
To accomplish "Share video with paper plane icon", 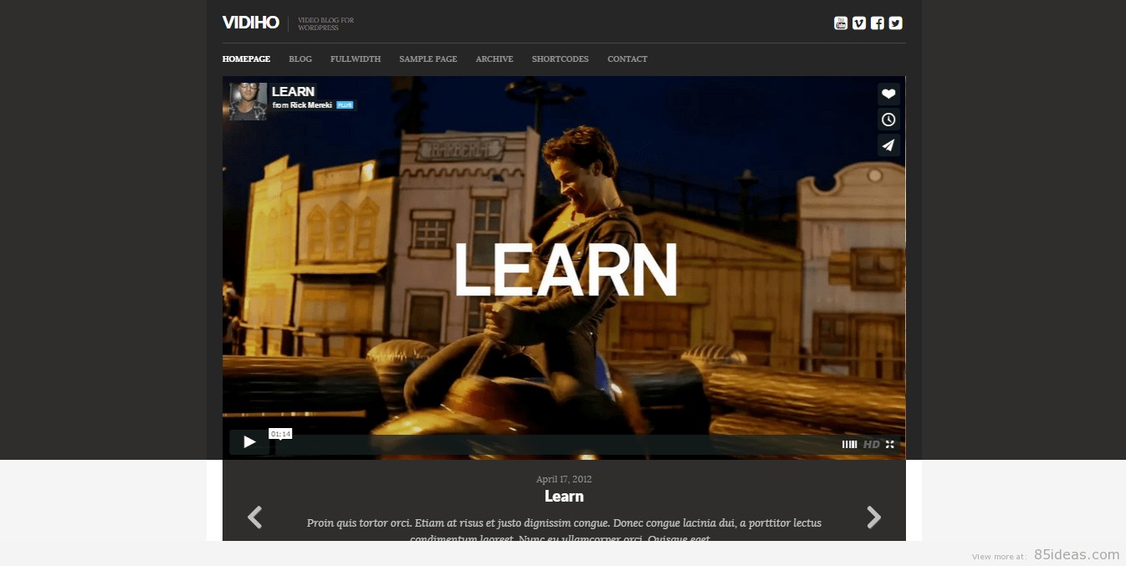I will 888,145.
